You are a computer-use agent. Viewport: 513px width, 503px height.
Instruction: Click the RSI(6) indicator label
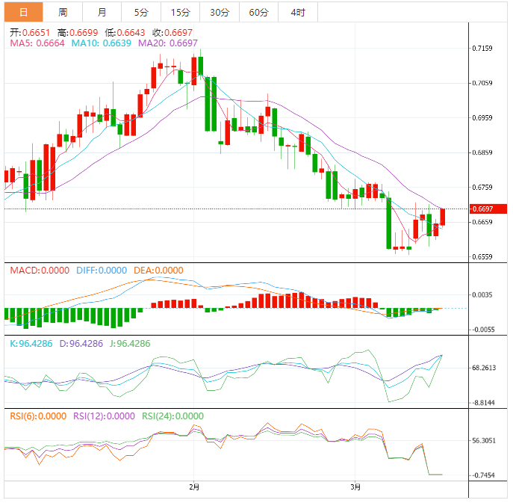click(x=37, y=416)
